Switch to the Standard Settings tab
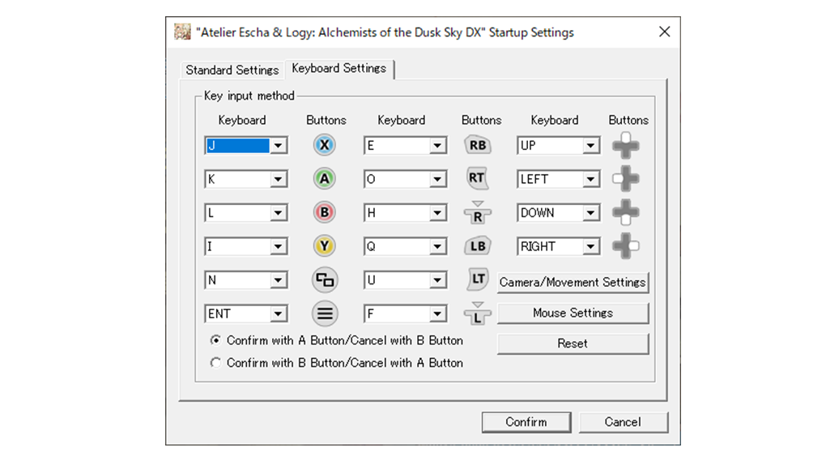 click(x=232, y=70)
